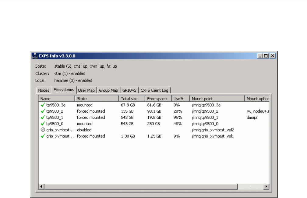
Task: Select the tp9500_1 filesystem name
Action: tap(55, 118)
